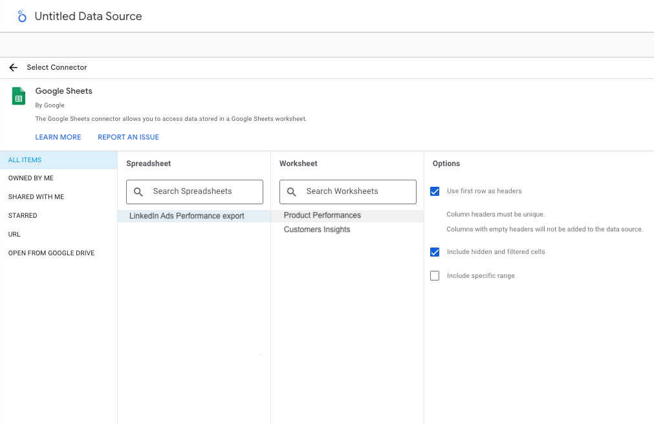
Task: Click the Untitled Data Source title
Action: pos(88,16)
